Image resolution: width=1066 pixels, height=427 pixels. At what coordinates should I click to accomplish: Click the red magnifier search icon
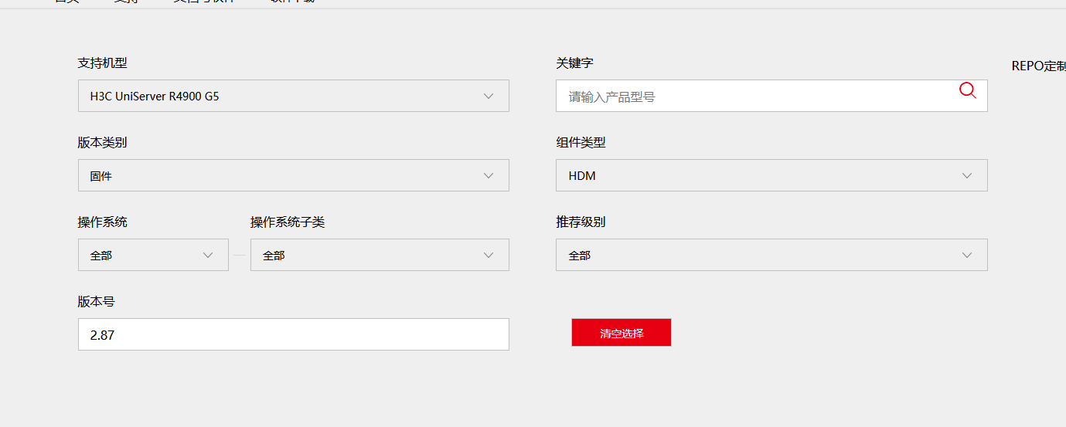(x=967, y=91)
